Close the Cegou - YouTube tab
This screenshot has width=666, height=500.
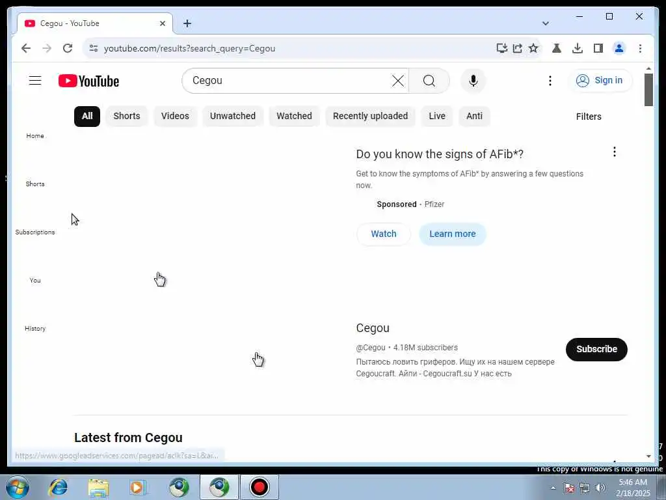click(162, 23)
